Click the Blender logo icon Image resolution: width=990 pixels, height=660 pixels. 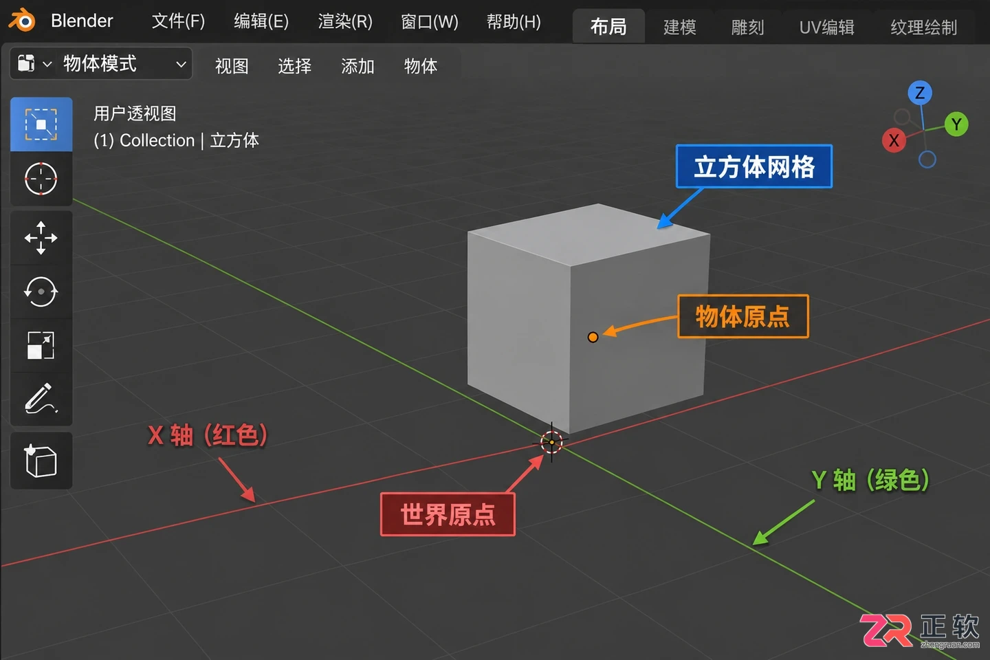pyautogui.click(x=22, y=21)
